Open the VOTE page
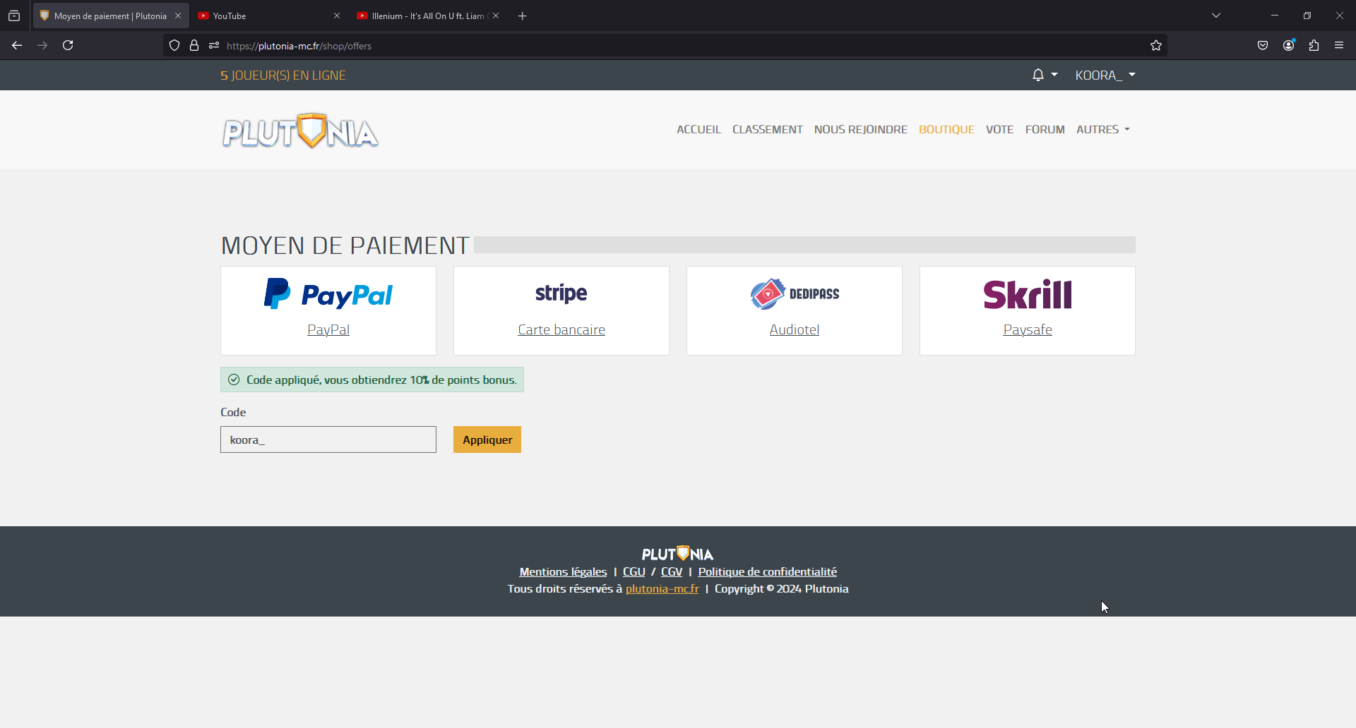Screen dimensions: 1356x728 click(x=999, y=130)
